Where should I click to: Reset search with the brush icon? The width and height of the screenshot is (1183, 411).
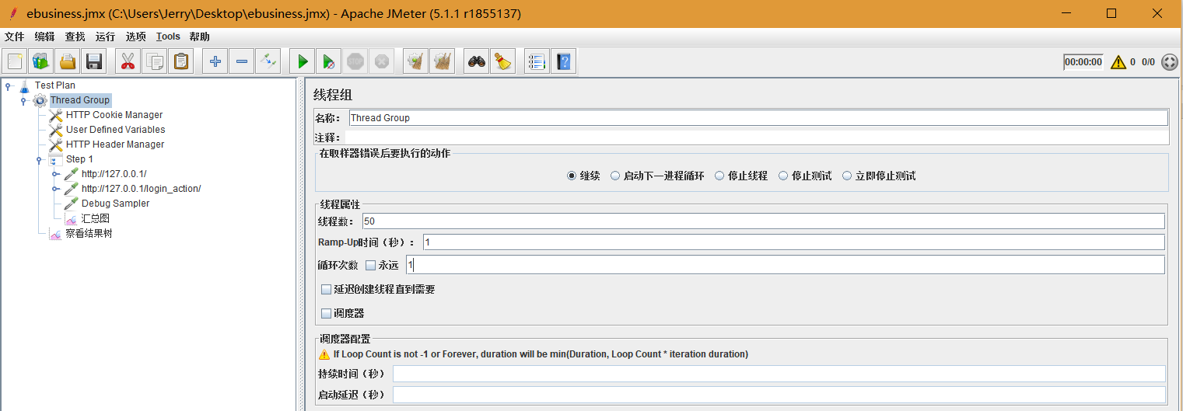[503, 61]
